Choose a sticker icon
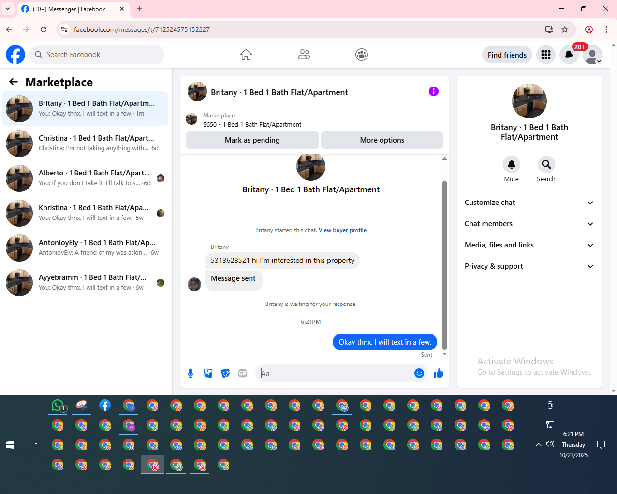The image size is (617, 494). tap(225, 373)
